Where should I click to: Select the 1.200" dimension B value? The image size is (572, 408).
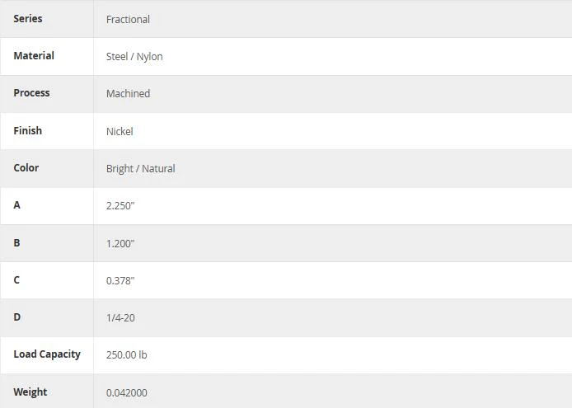[120, 244]
